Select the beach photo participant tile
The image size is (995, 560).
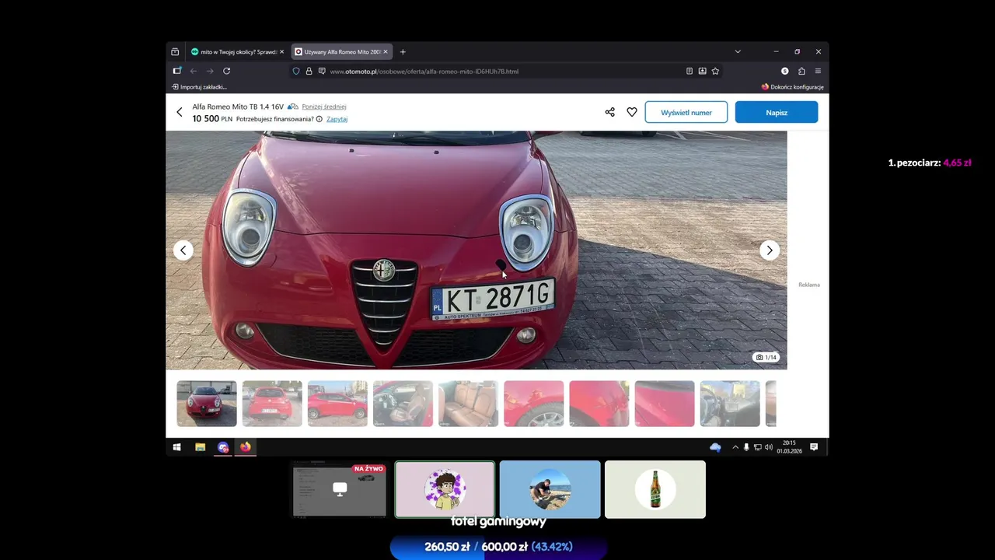tap(550, 489)
